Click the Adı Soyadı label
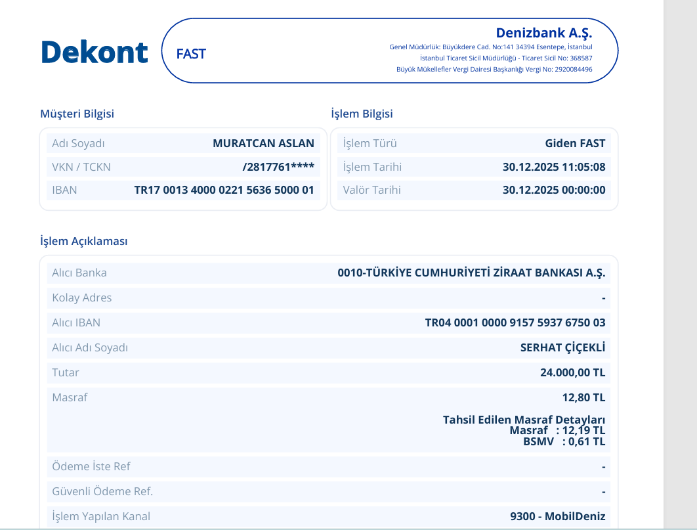Screen dimensions: 697x530 point(78,143)
